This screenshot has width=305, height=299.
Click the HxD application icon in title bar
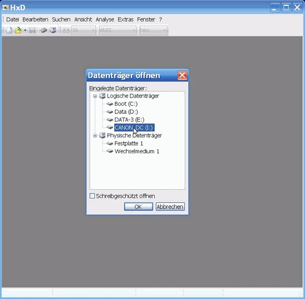pos(6,8)
